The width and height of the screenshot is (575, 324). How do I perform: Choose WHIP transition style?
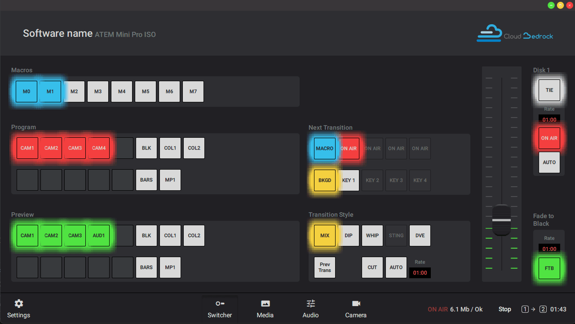(x=372, y=236)
